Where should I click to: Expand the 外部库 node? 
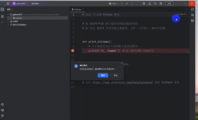click(x=8, y=21)
